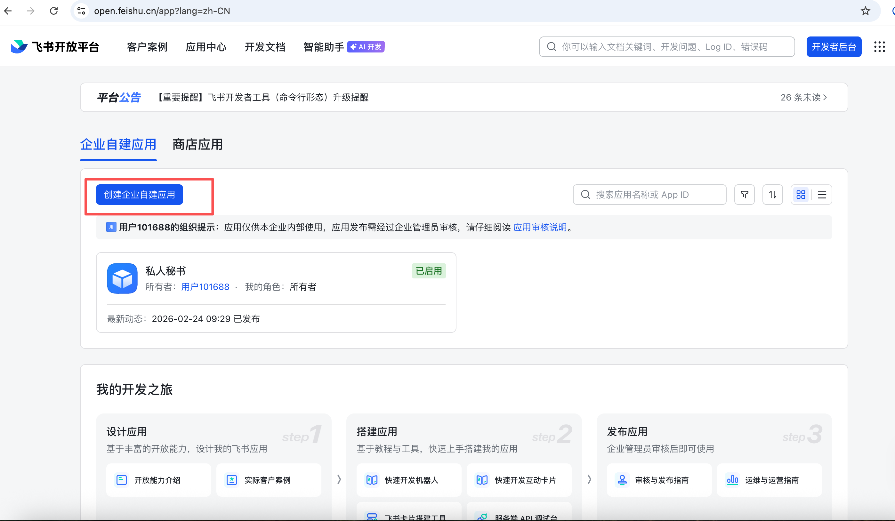Open 开发文档 in top navigation
This screenshot has width=895, height=521.
265,47
